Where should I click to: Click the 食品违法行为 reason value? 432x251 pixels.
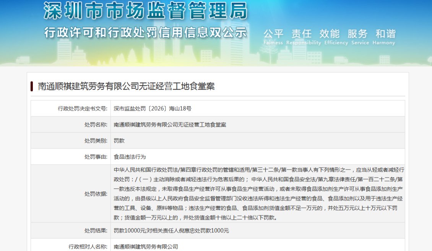[x=130, y=156]
